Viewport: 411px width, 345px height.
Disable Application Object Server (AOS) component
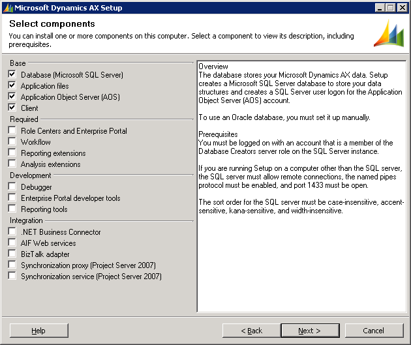12,97
